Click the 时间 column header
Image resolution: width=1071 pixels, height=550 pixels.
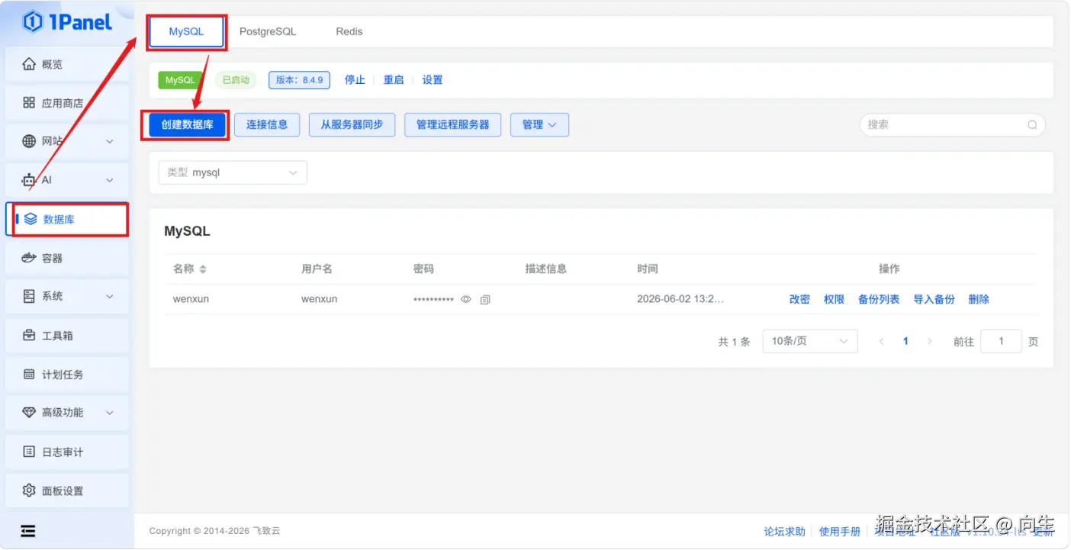(648, 269)
